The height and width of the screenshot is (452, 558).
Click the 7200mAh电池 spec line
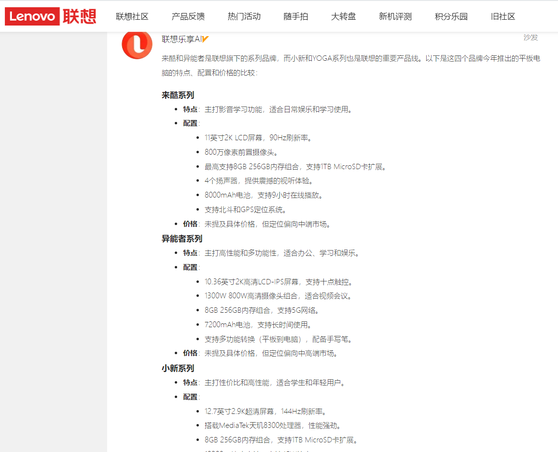[x=258, y=325]
